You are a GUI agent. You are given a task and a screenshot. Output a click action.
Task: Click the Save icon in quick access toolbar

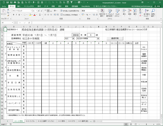[7, 2]
